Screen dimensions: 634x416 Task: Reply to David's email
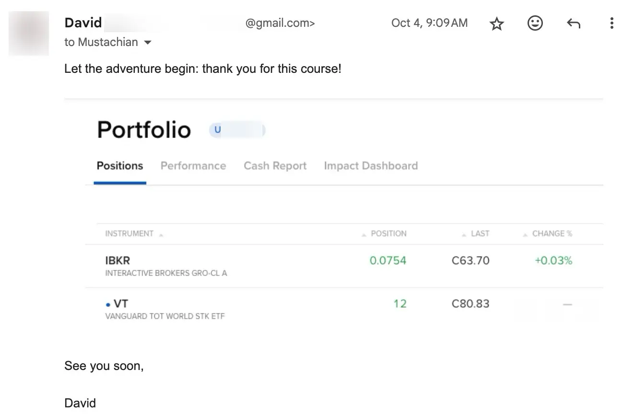coord(574,23)
